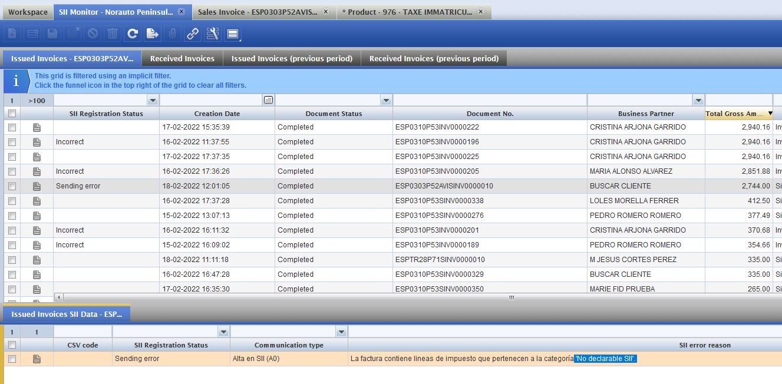
Task: Sort by the Total Gross Amount column header
Action: pos(738,114)
